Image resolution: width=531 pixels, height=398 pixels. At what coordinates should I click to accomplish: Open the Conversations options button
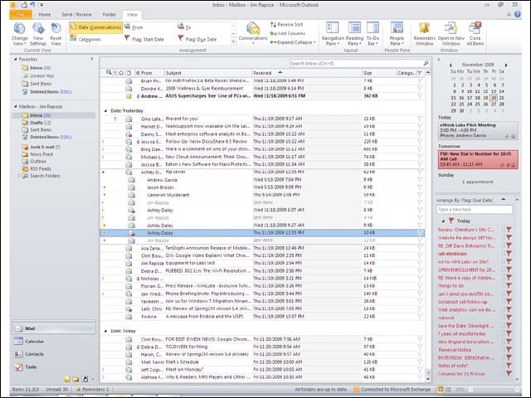[x=252, y=33]
